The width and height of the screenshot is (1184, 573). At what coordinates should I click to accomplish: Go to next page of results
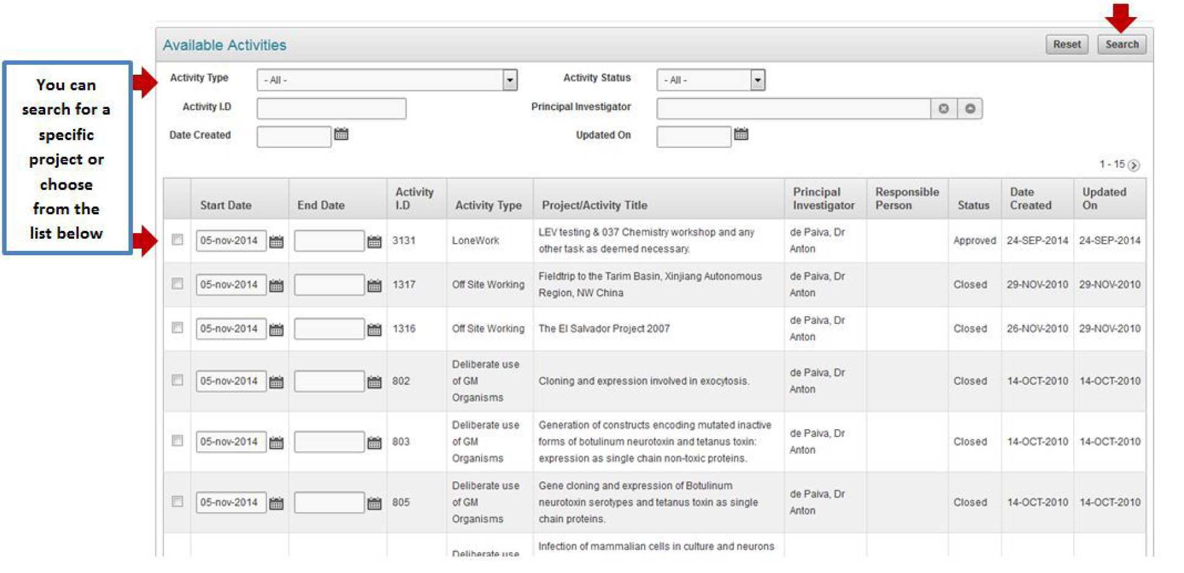click(x=1134, y=165)
